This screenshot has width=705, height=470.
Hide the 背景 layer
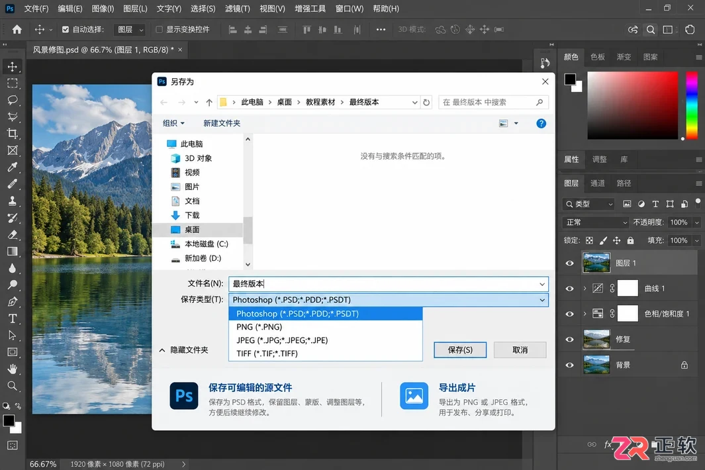570,365
